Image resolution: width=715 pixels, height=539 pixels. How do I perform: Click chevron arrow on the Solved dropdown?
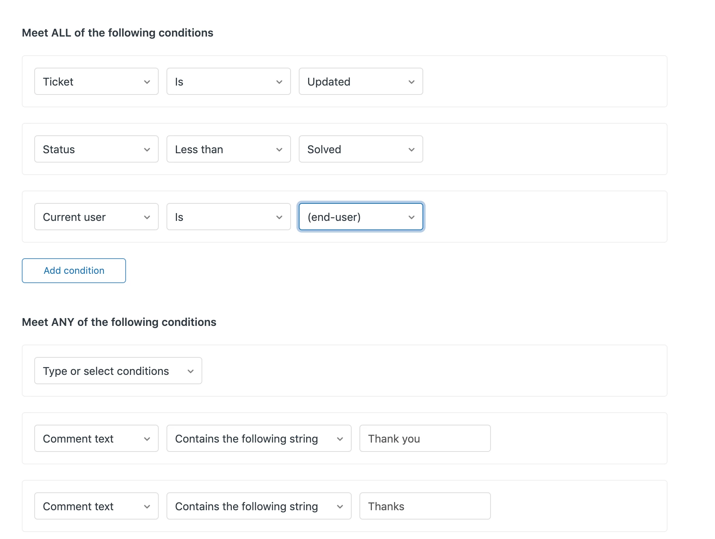[412, 150]
